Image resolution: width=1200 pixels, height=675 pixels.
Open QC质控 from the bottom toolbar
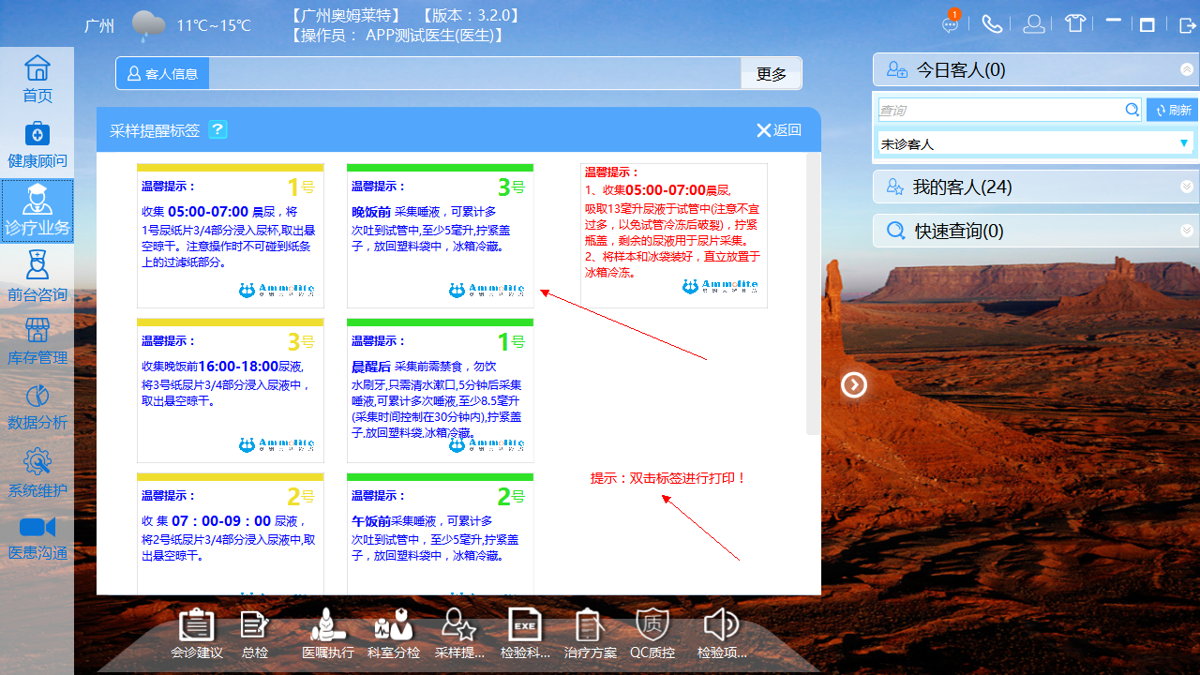(652, 635)
